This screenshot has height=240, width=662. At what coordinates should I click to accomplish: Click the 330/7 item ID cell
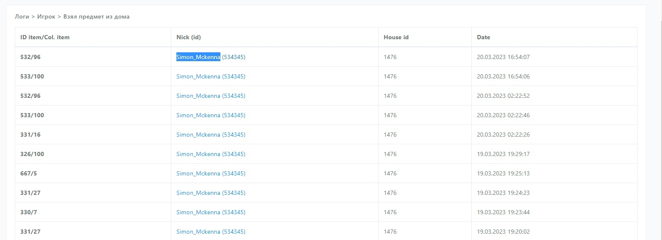(x=29, y=212)
